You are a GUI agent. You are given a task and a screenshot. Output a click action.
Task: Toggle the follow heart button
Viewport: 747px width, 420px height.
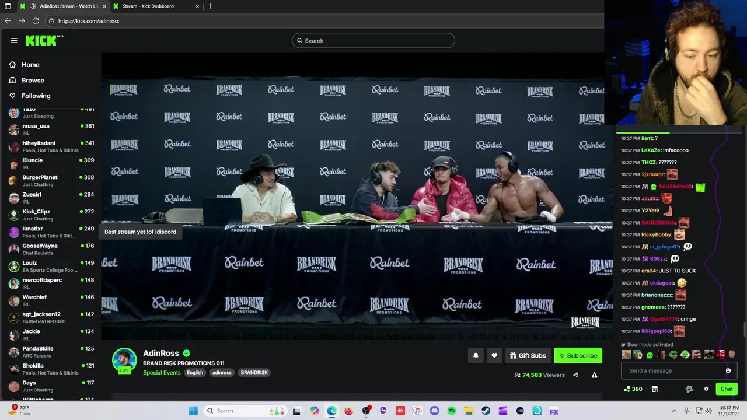(494, 355)
